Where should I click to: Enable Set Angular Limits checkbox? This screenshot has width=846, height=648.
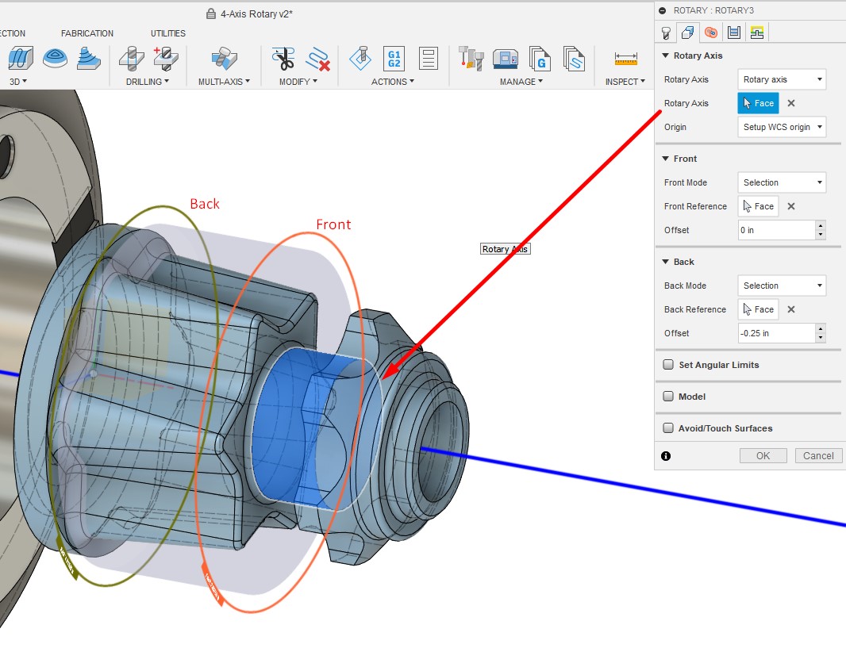point(668,364)
